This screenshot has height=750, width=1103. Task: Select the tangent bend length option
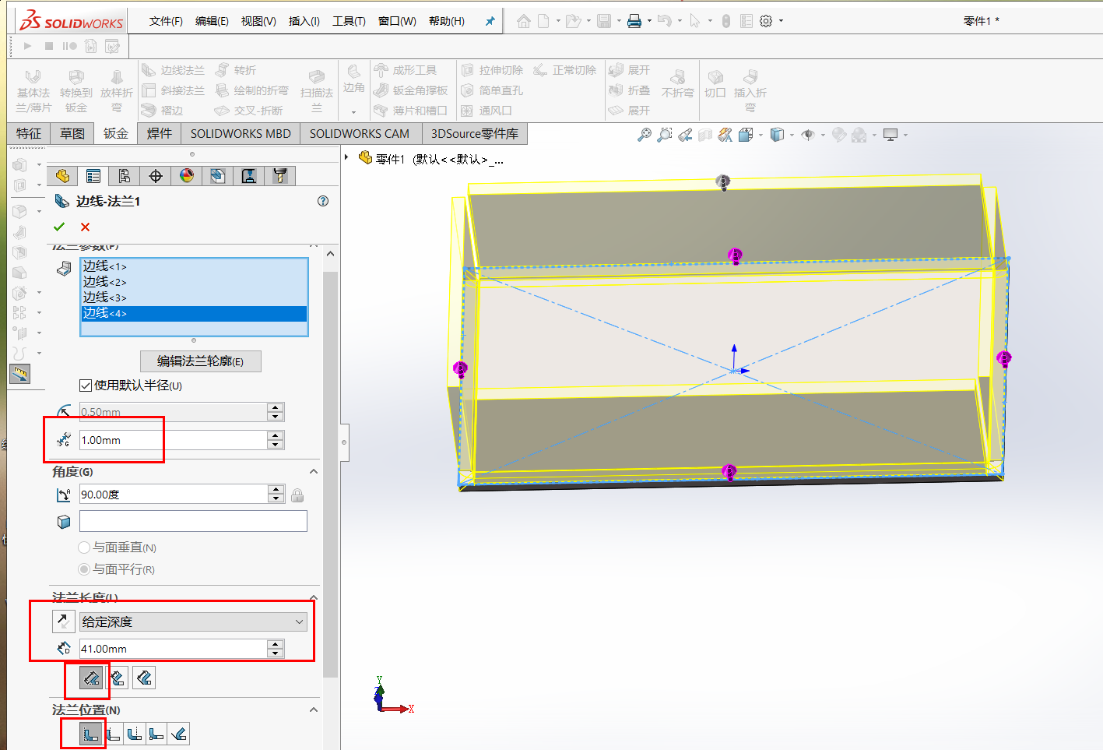tap(144, 678)
